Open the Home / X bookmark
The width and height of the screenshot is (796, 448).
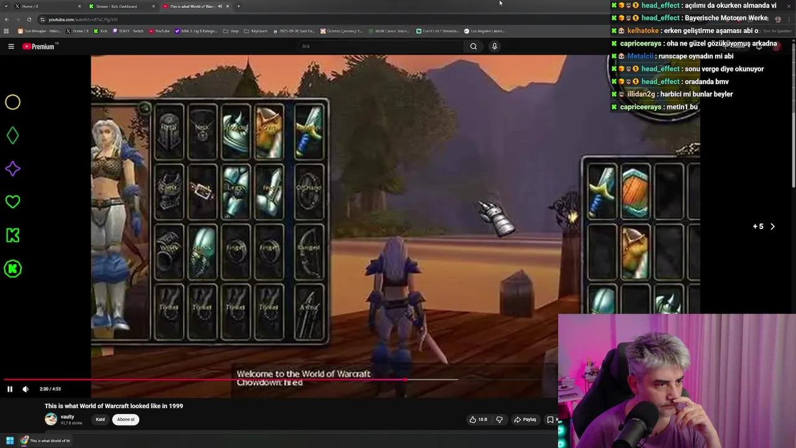tap(78, 30)
